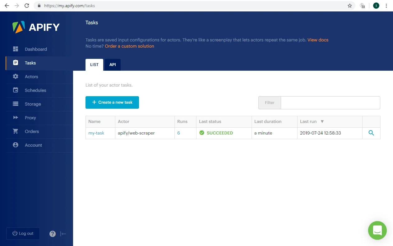Open the Dashboard sidebar icon
Screen dimensions: 393x246
point(16,49)
